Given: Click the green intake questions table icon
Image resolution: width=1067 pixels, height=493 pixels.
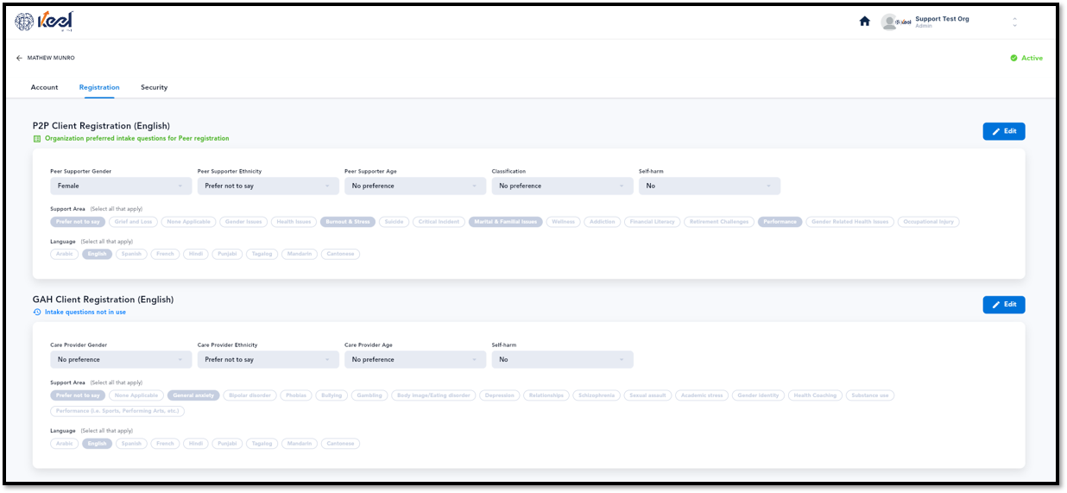Looking at the screenshot, I should point(37,138).
